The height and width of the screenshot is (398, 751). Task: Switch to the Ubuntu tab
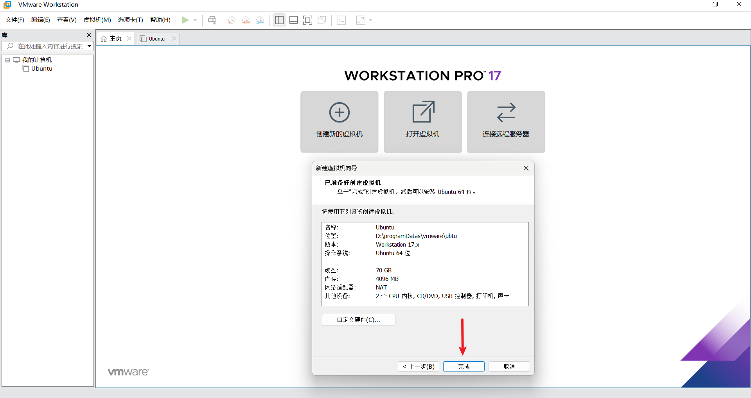(156, 39)
